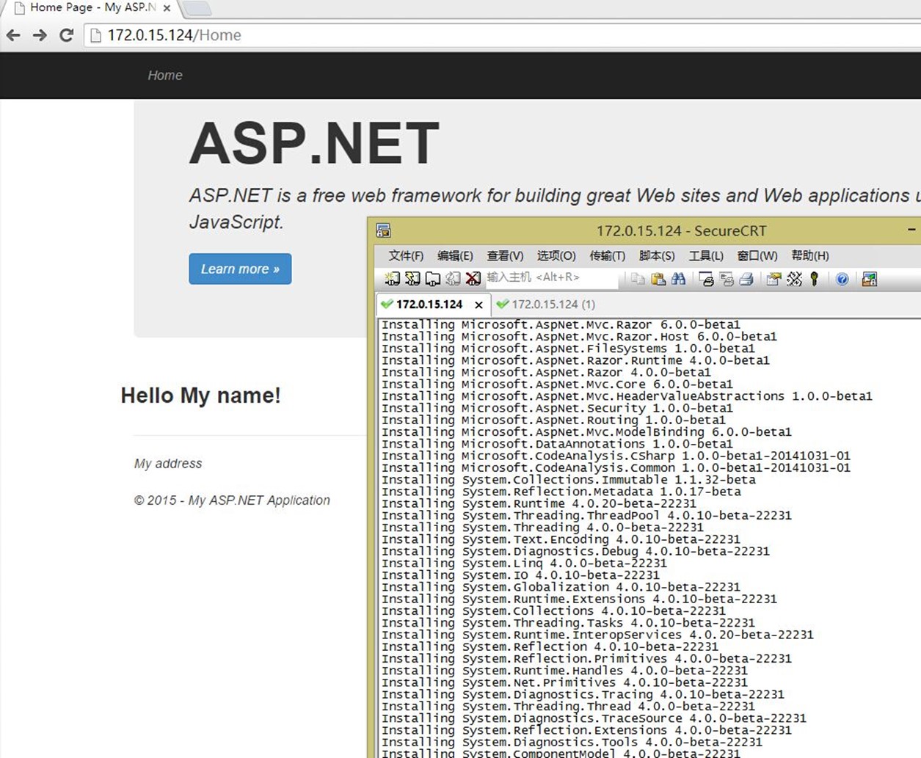Open the 选项(O) menu in SecureCRT
921x758 pixels.
click(x=556, y=256)
